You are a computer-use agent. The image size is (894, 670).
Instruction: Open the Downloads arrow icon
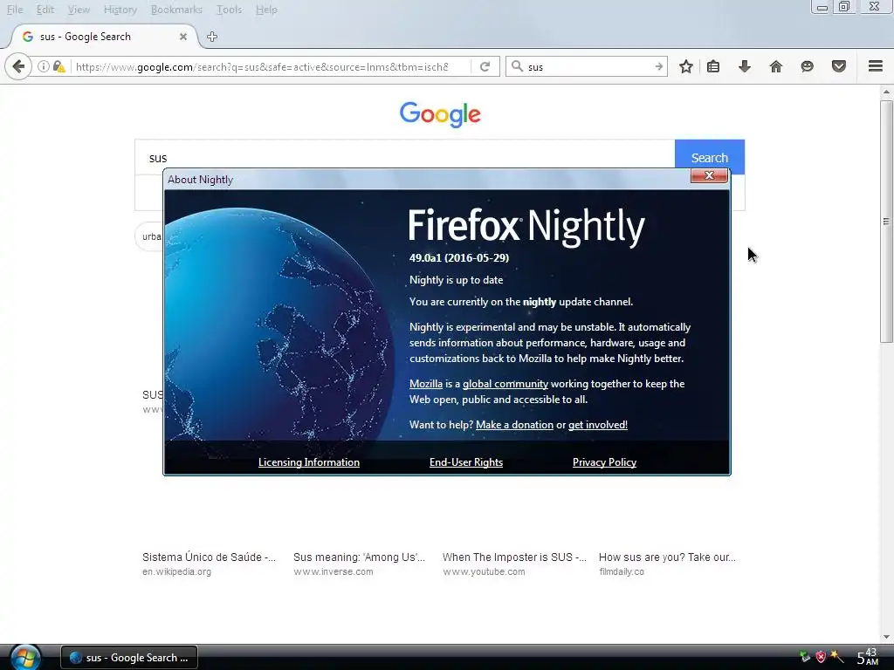[744, 66]
